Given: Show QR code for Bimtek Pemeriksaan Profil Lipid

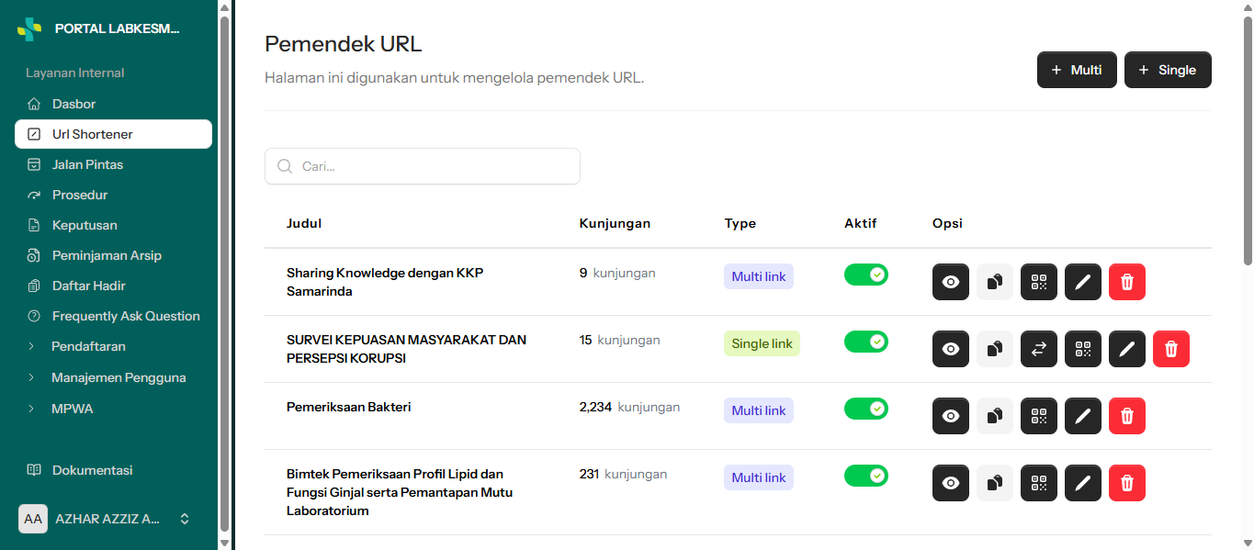Looking at the screenshot, I should (x=1039, y=483).
